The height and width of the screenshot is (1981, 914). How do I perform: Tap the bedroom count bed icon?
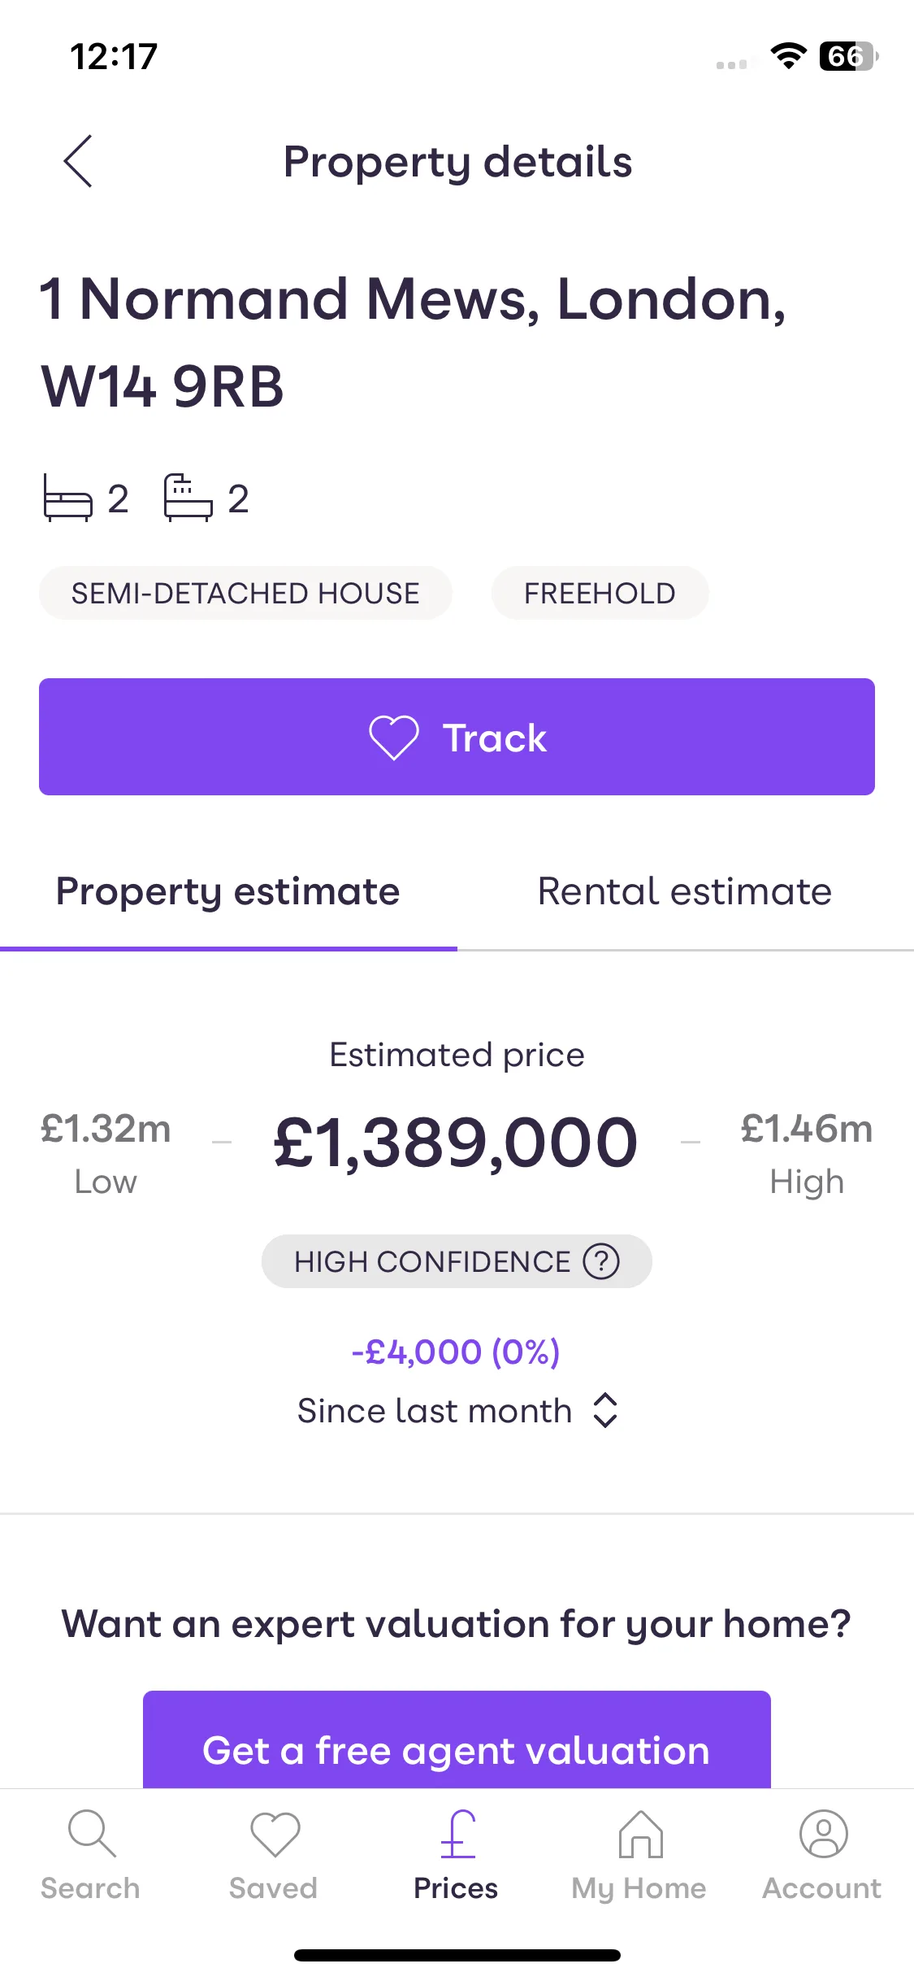[x=67, y=497]
